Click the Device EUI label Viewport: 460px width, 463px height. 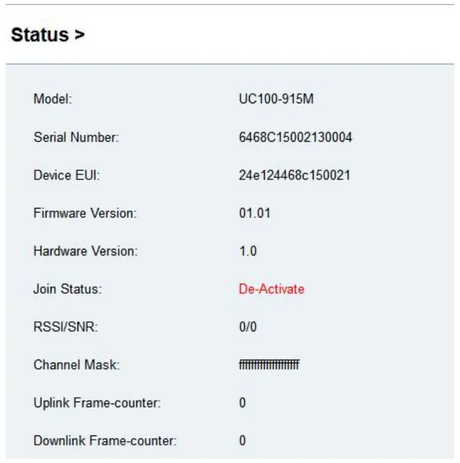tap(66, 175)
